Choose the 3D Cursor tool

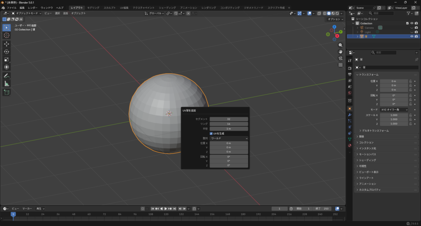pyautogui.click(x=7, y=35)
